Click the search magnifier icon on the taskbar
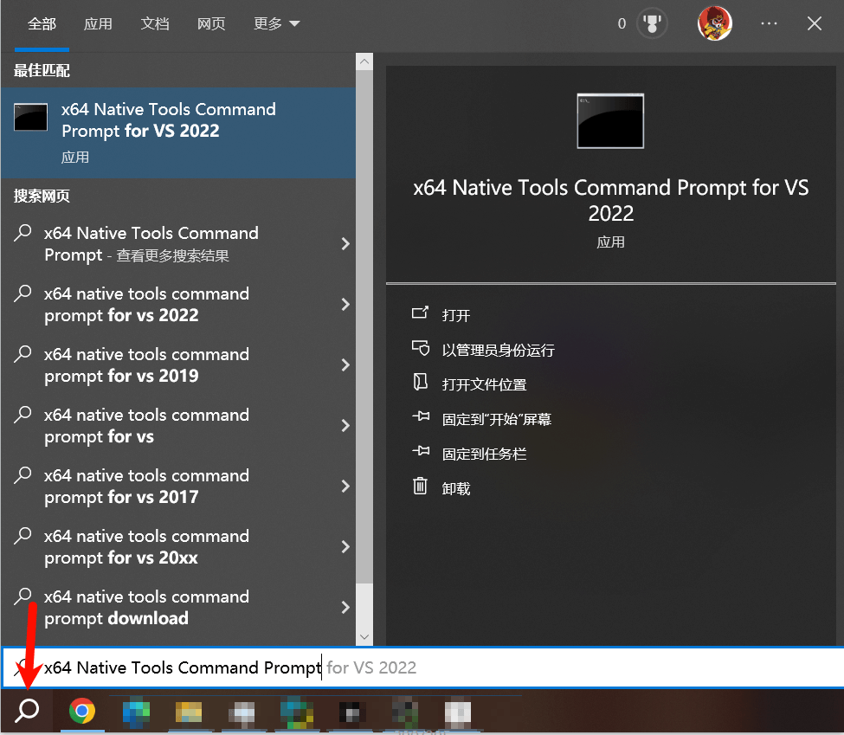 [x=24, y=710]
